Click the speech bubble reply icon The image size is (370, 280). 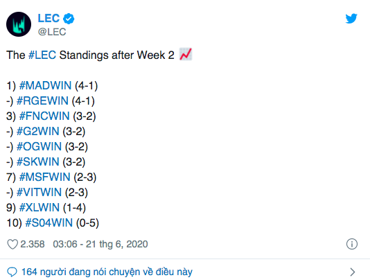[x=12, y=272]
